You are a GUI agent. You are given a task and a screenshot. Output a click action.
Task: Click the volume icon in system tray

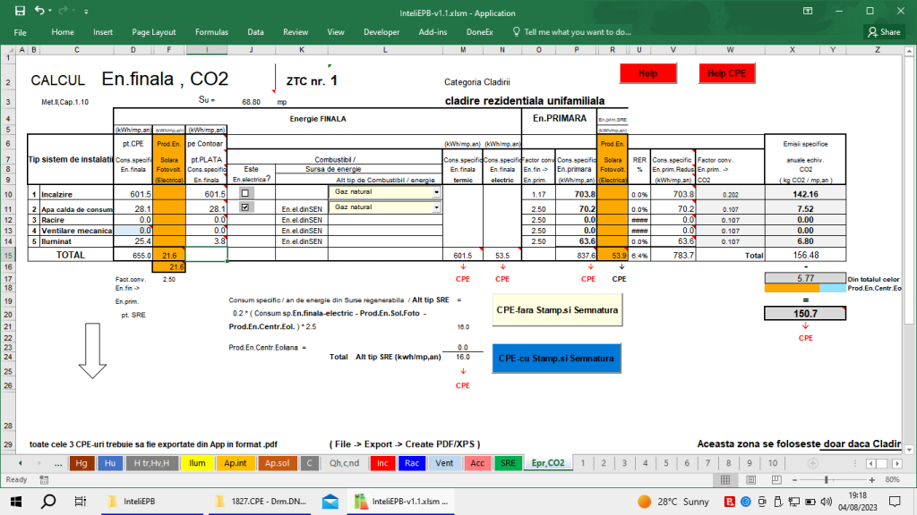[x=826, y=501]
